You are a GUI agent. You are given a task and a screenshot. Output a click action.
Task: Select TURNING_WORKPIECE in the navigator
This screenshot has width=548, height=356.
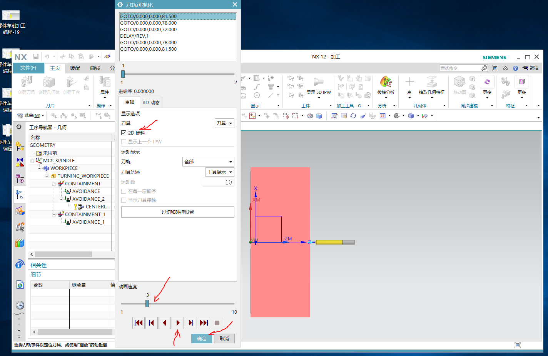(83, 176)
